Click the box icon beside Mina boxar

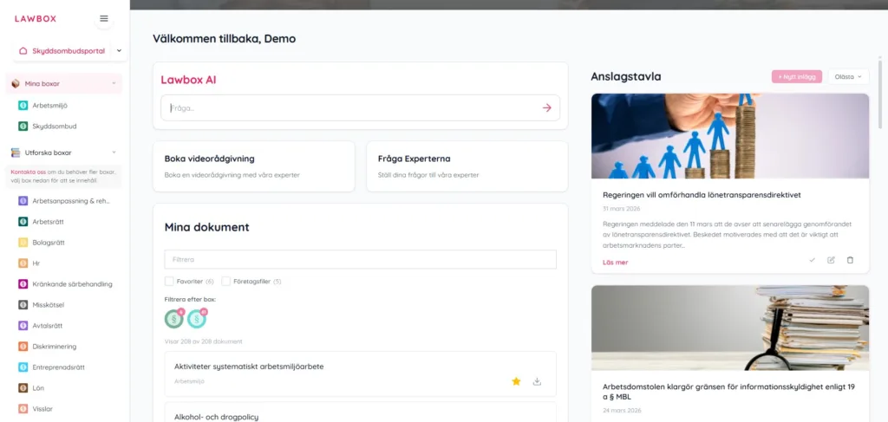pyautogui.click(x=16, y=84)
